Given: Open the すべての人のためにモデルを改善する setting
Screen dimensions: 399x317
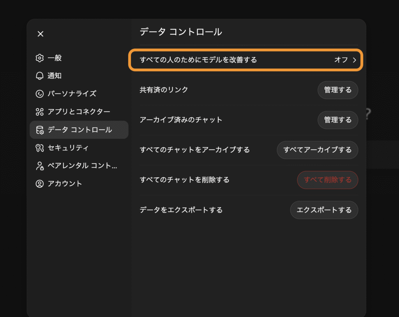Looking at the screenshot, I should coord(198,60).
